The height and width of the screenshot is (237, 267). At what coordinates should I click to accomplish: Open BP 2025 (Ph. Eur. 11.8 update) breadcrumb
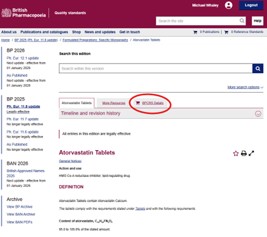[x=36, y=40]
